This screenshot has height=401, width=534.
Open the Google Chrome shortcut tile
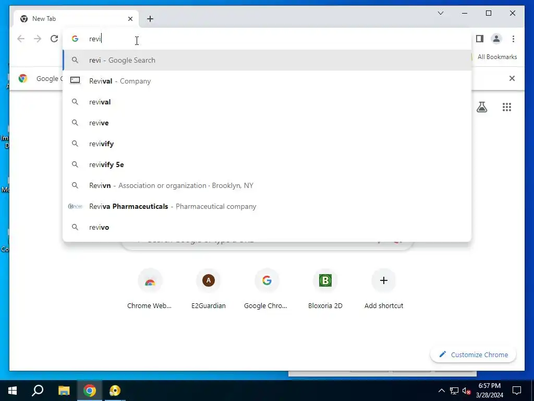click(266, 289)
